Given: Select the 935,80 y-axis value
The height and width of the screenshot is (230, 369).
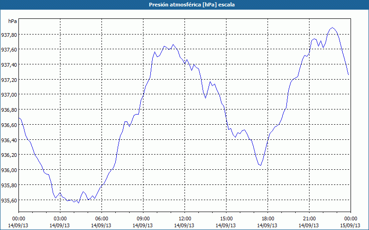Looking at the screenshot, I should 9,185.
